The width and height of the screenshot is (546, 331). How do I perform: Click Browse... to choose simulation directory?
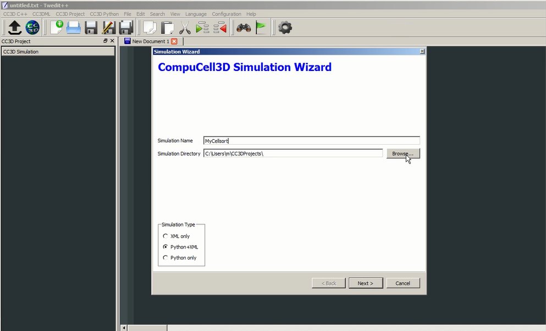(403, 154)
